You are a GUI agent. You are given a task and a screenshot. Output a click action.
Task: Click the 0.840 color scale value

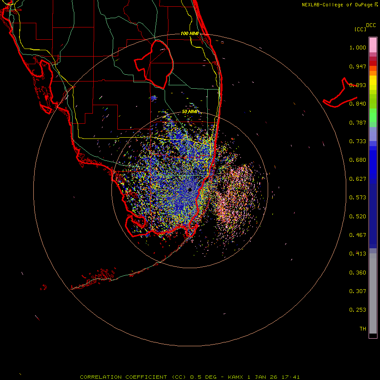pos(358,104)
